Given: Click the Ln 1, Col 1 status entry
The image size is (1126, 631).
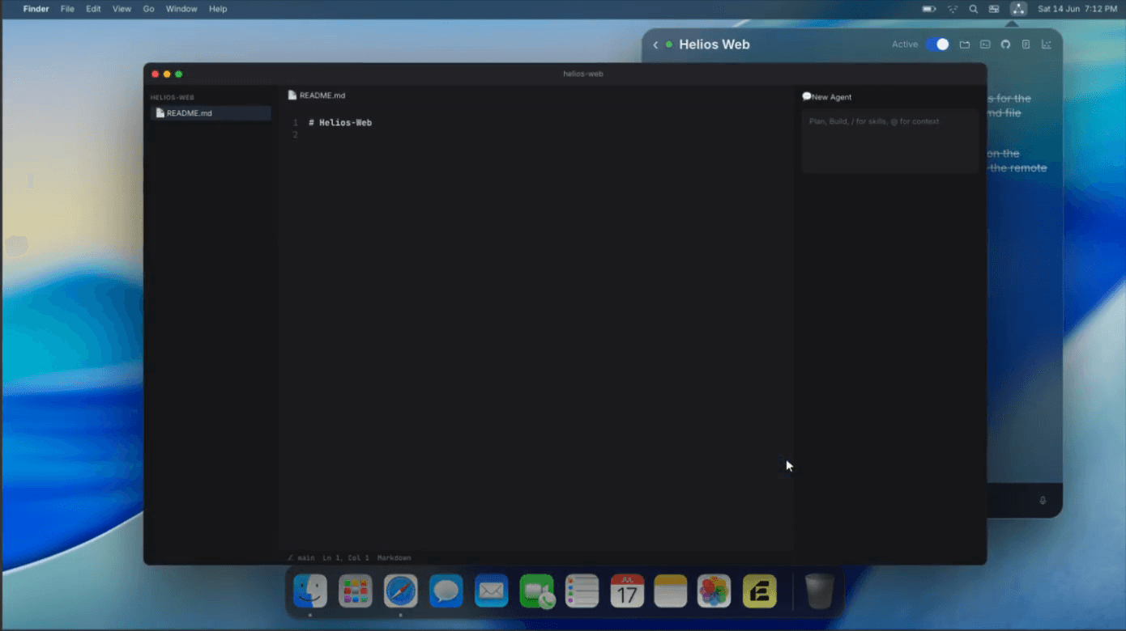Looking at the screenshot, I should (x=346, y=558).
